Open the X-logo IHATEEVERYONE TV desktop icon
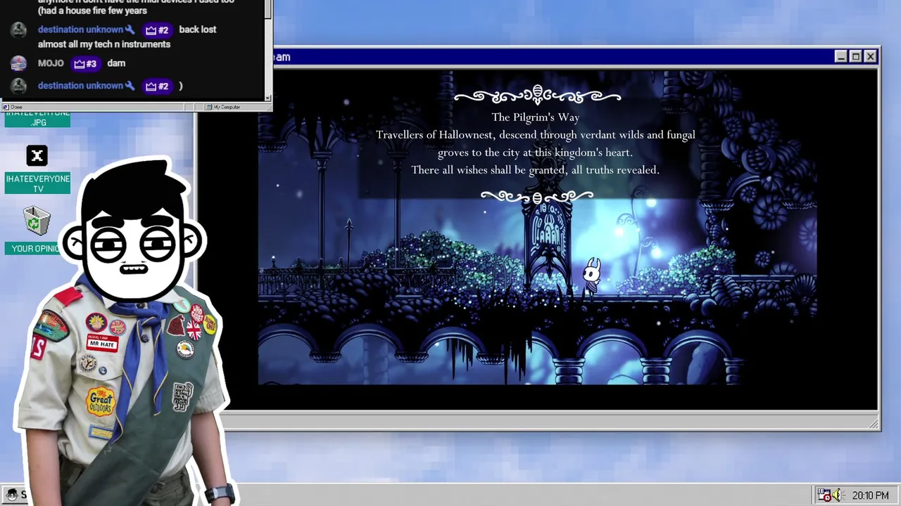This screenshot has width=901, height=506. pos(37,156)
